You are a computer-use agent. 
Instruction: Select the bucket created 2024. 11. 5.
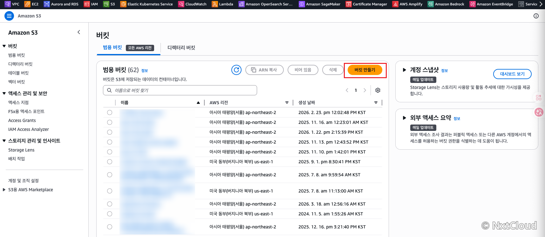[x=110, y=214]
